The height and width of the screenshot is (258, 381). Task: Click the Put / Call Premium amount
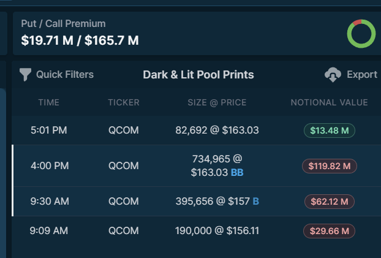[x=80, y=40]
